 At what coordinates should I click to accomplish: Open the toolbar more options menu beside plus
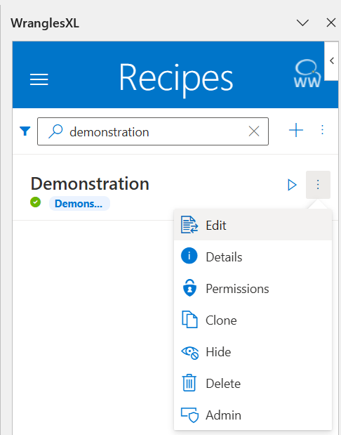322,130
